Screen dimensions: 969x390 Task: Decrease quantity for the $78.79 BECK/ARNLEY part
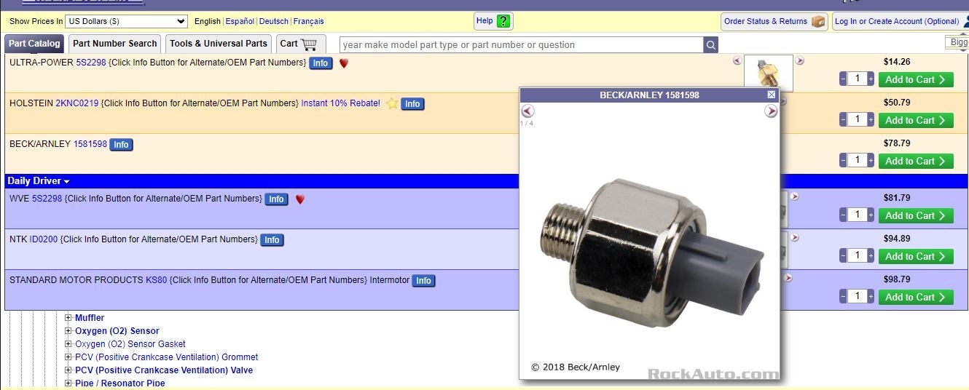(x=843, y=160)
